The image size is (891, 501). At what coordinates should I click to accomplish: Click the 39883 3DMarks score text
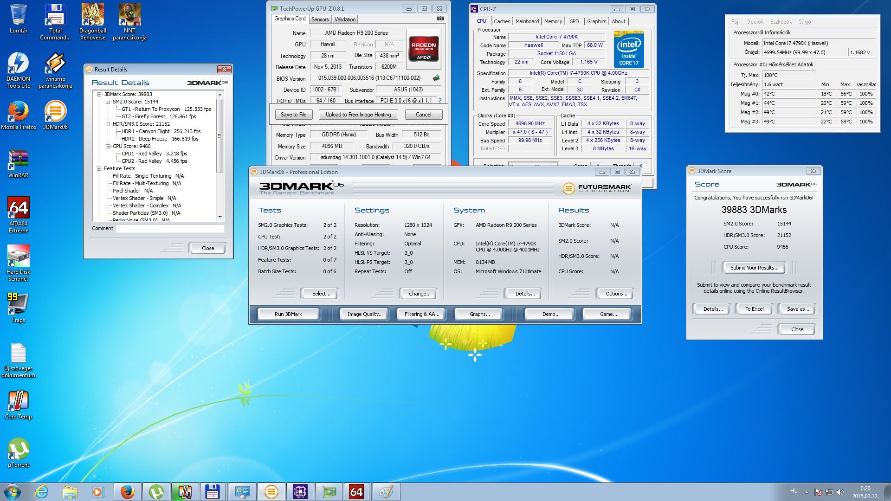[x=754, y=210]
